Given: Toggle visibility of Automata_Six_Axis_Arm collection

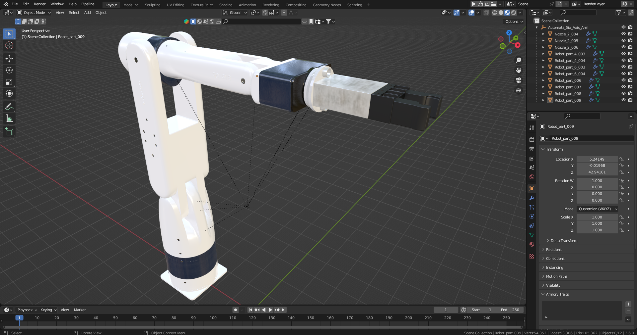Looking at the screenshot, I should (623, 27).
